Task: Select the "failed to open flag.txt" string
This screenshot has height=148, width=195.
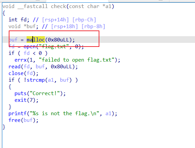Action: click(76, 60)
